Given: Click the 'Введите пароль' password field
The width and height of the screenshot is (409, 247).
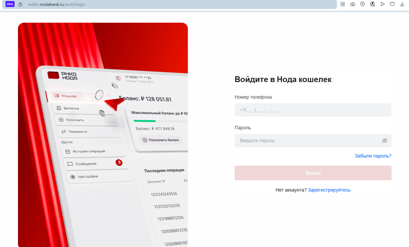Looking at the screenshot, I should [x=313, y=141].
